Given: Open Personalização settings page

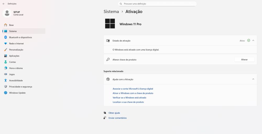Looking at the screenshot, I should pyautogui.click(x=24, y=50).
